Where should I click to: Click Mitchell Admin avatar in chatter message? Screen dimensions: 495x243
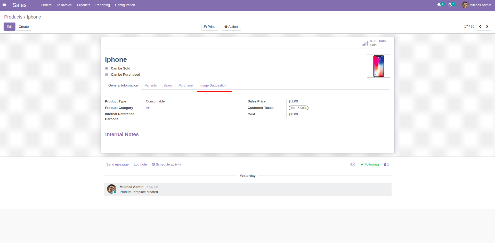point(111,189)
